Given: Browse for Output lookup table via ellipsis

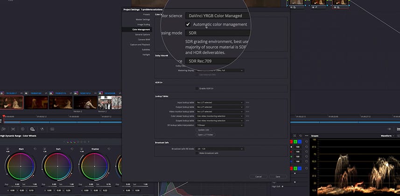Looking at the screenshot, I should pos(247,107).
